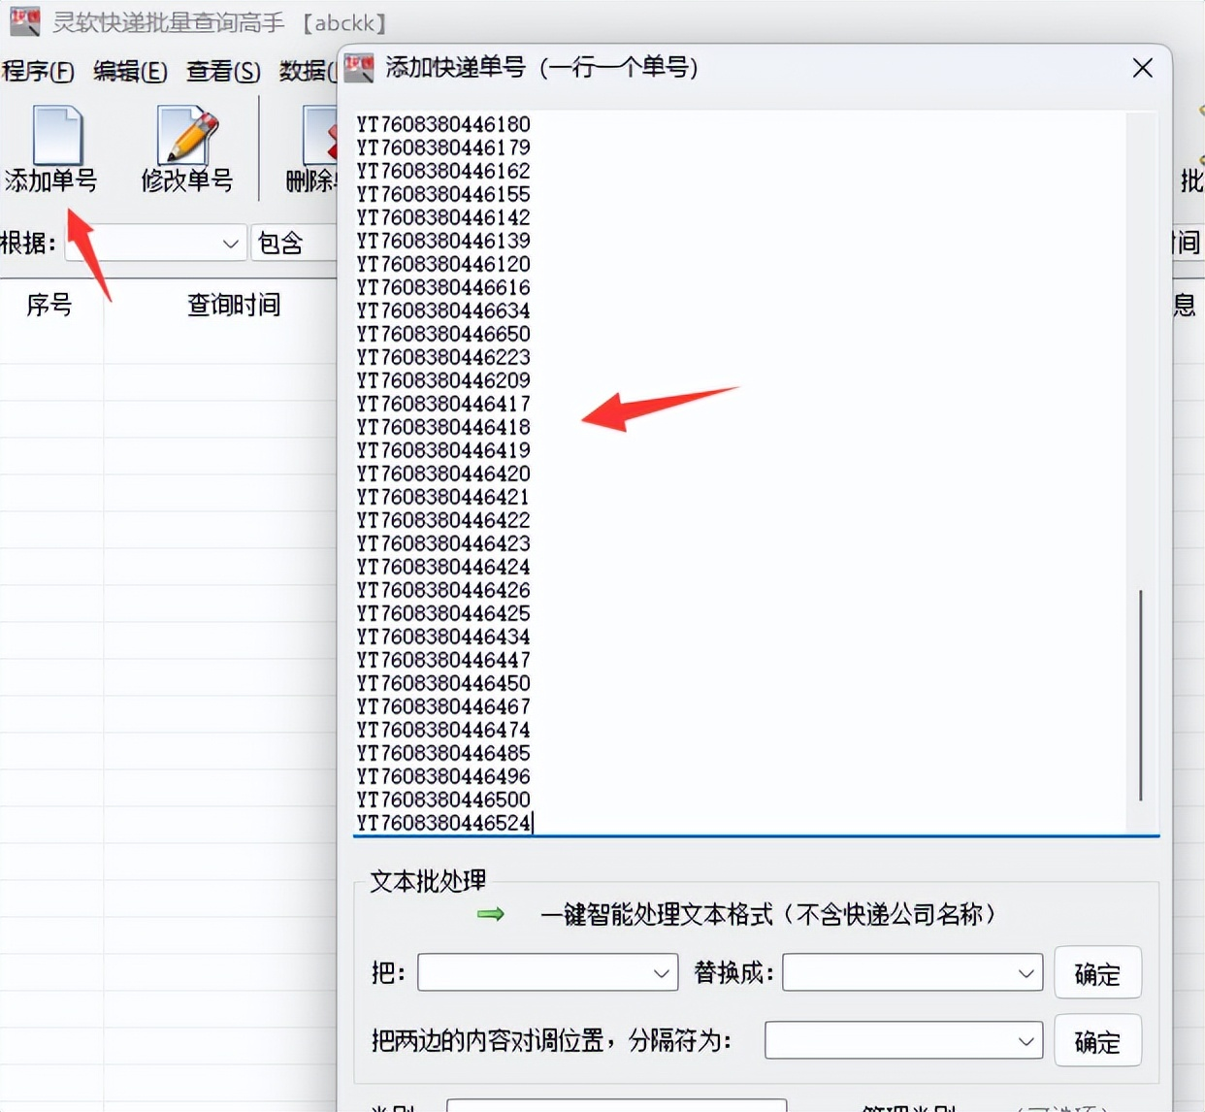The height and width of the screenshot is (1112, 1205).
Task: Expand the 把 source text dropdown
Action: tap(662, 973)
